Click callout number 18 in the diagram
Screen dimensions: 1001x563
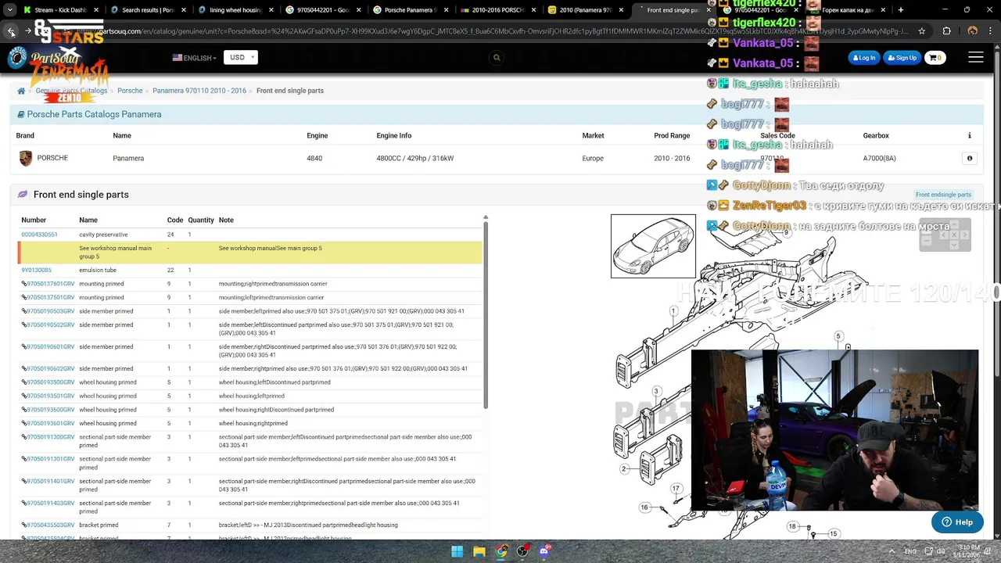coord(792,527)
